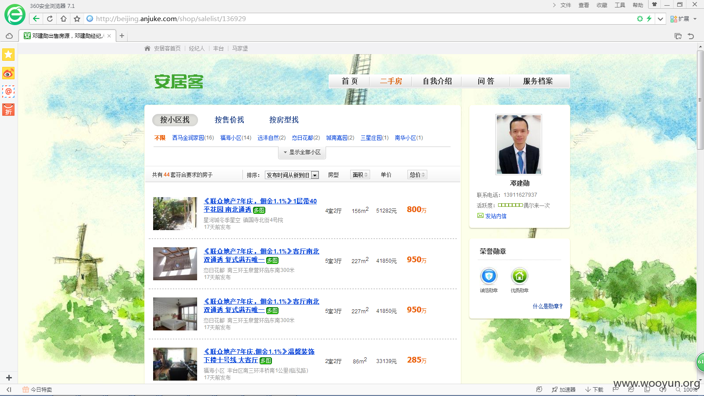
Task: Open the cloud sync icon beside tabs
Action: pos(9,36)
